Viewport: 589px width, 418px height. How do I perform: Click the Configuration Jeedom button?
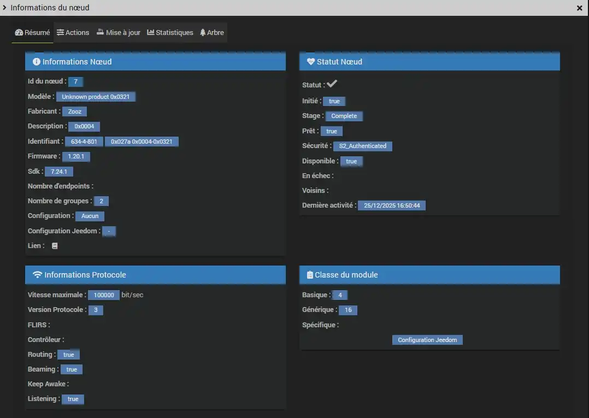tap(427, 340)
